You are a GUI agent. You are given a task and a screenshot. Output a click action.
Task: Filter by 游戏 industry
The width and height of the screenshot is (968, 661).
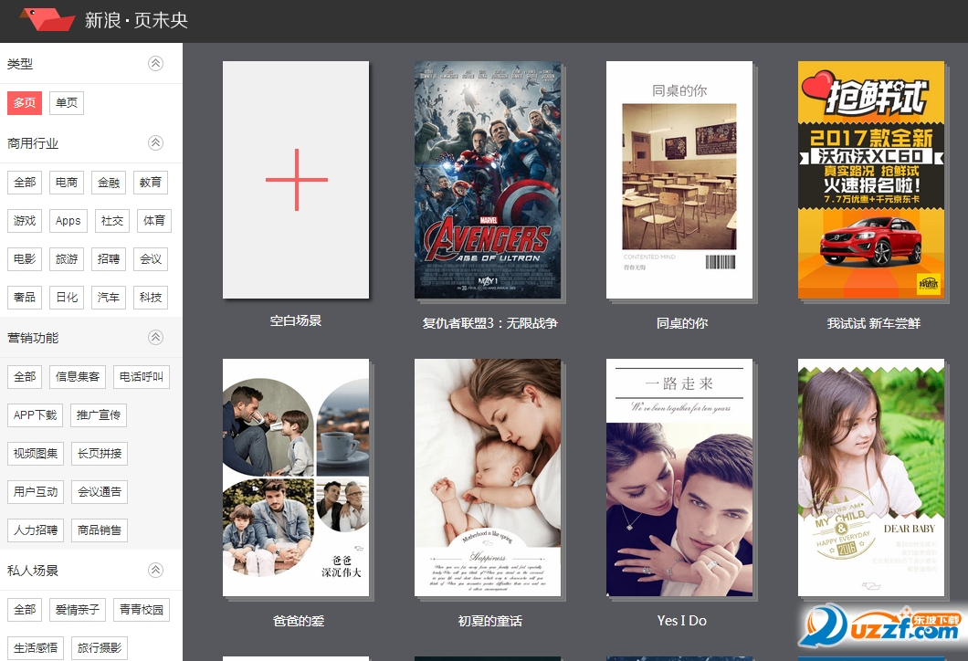(25, 221)
